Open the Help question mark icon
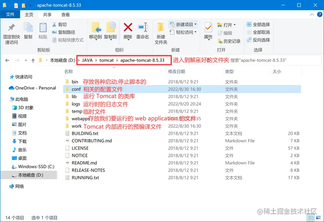 tap(320, 15)
